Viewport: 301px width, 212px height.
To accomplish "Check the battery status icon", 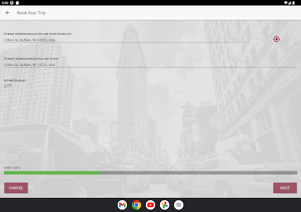I will [x=293, y=3].
